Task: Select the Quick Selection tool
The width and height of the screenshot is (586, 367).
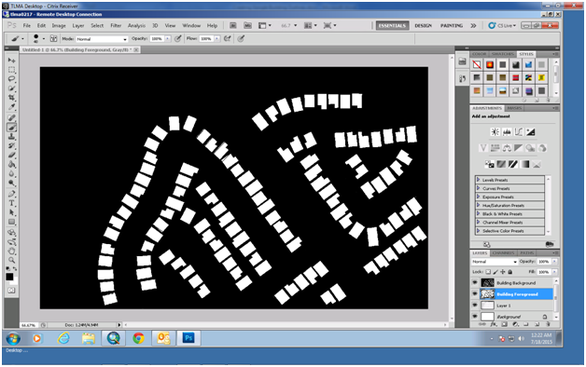Action: (12, 88)
